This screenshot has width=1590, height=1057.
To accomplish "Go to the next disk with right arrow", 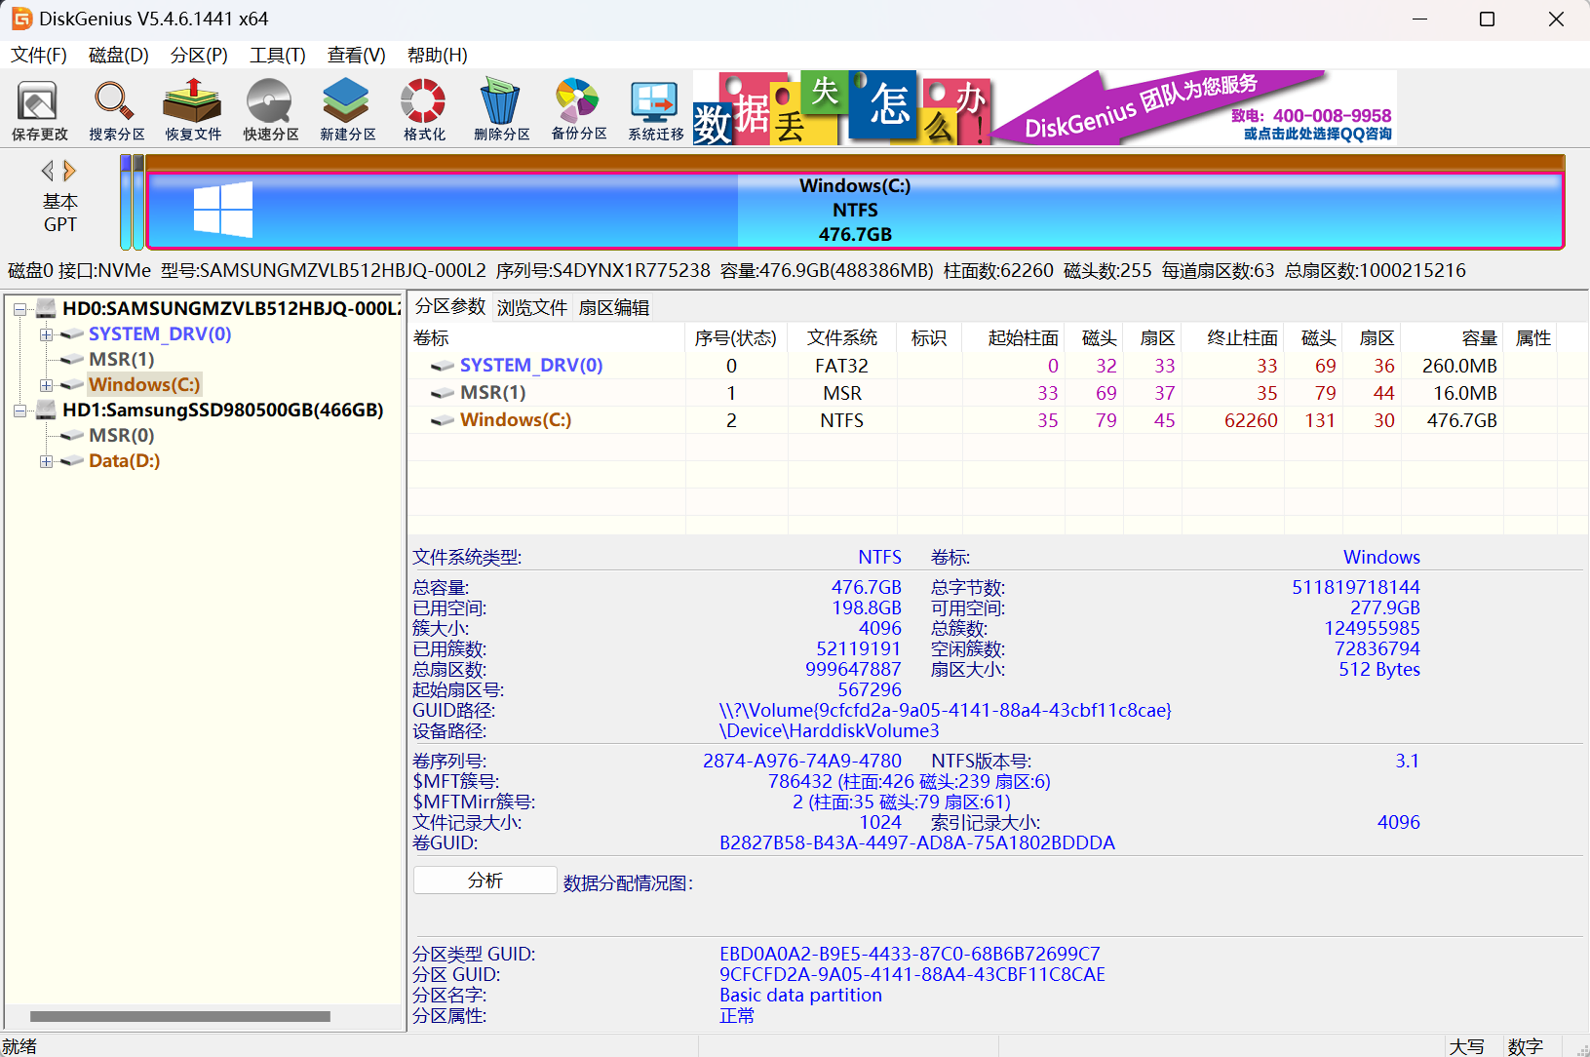I will pyautogui.click(x=69, y=172).
